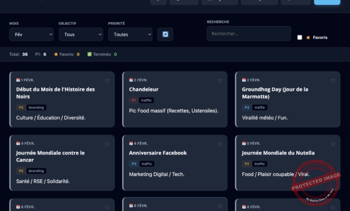The image size is (350, 211).
Task: Click the blue refresh filters icon
Action: click(x=165, y=34)
